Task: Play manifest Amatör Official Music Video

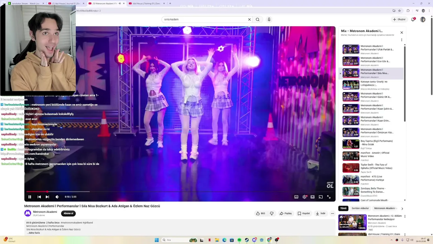Action: tap(371, 156)
